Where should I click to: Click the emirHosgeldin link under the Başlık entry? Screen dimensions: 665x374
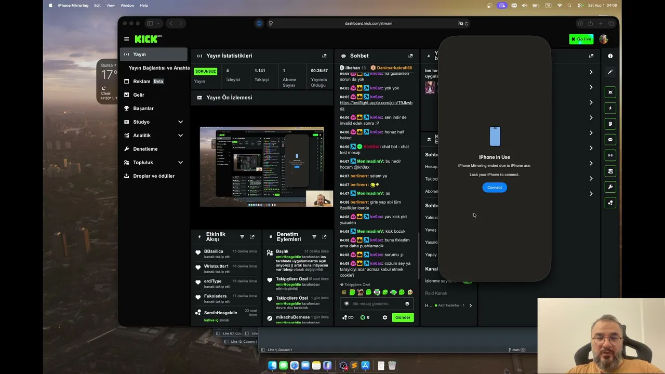288,257
